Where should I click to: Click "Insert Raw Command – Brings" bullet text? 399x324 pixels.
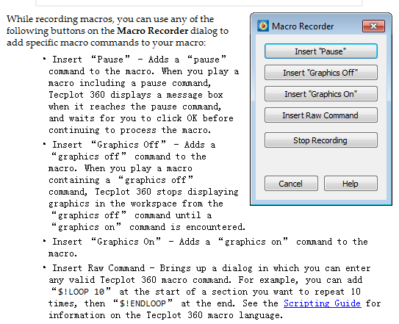[121, 268]
